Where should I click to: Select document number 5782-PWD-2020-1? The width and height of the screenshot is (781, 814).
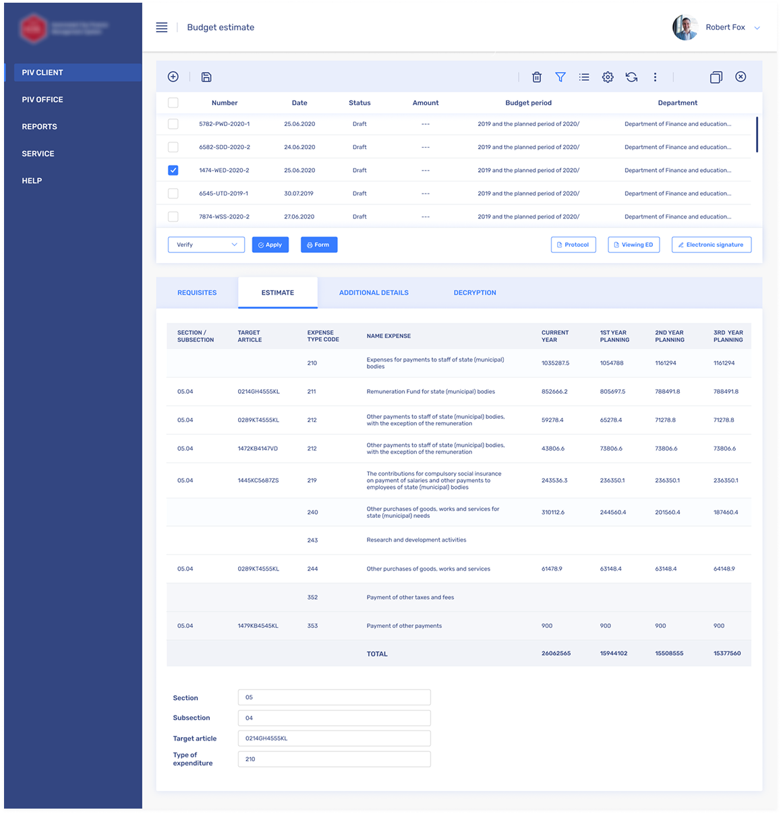click(x=225, y=124)
